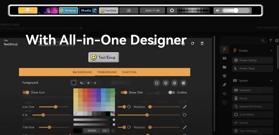Pick the black swatch in palette bottom row
Image resolution: width=279 pixels, height=135 pixels.
108,113
